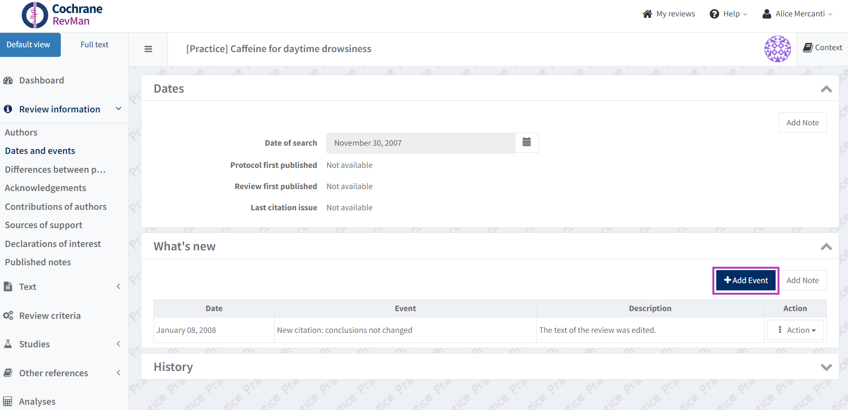Viewport: 848px width, 410px height.
Task: Click the Cochrane RevMan logo
Action: [x=62, y=15]
